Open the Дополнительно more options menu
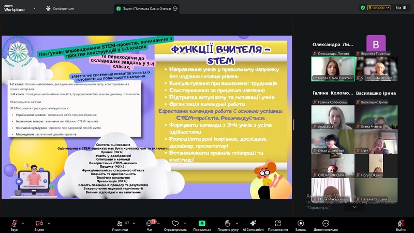The height and width of the screenshot is (233, 414). 325,223
